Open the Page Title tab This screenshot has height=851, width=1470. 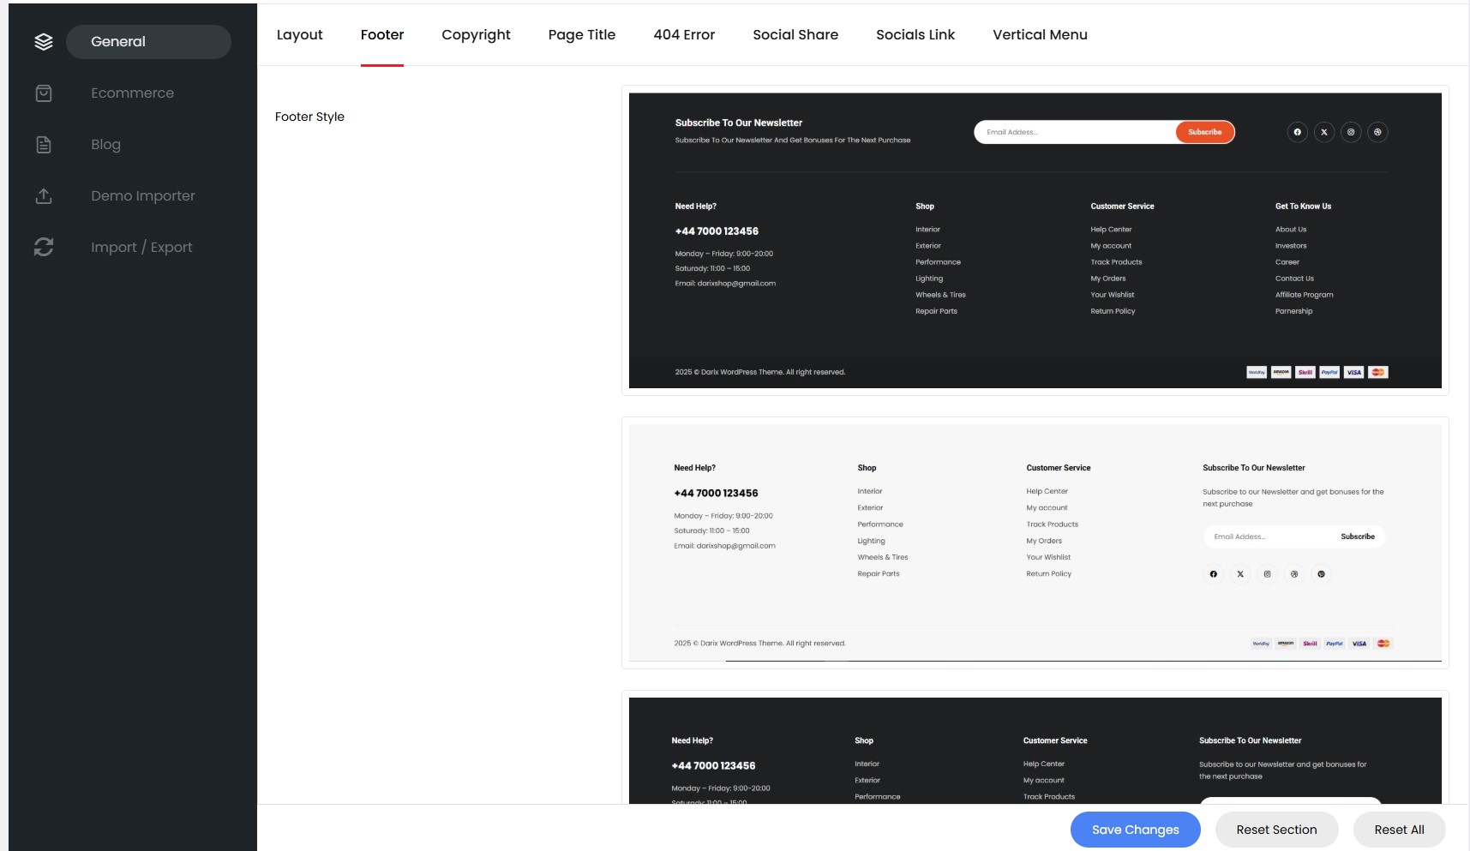582,34
